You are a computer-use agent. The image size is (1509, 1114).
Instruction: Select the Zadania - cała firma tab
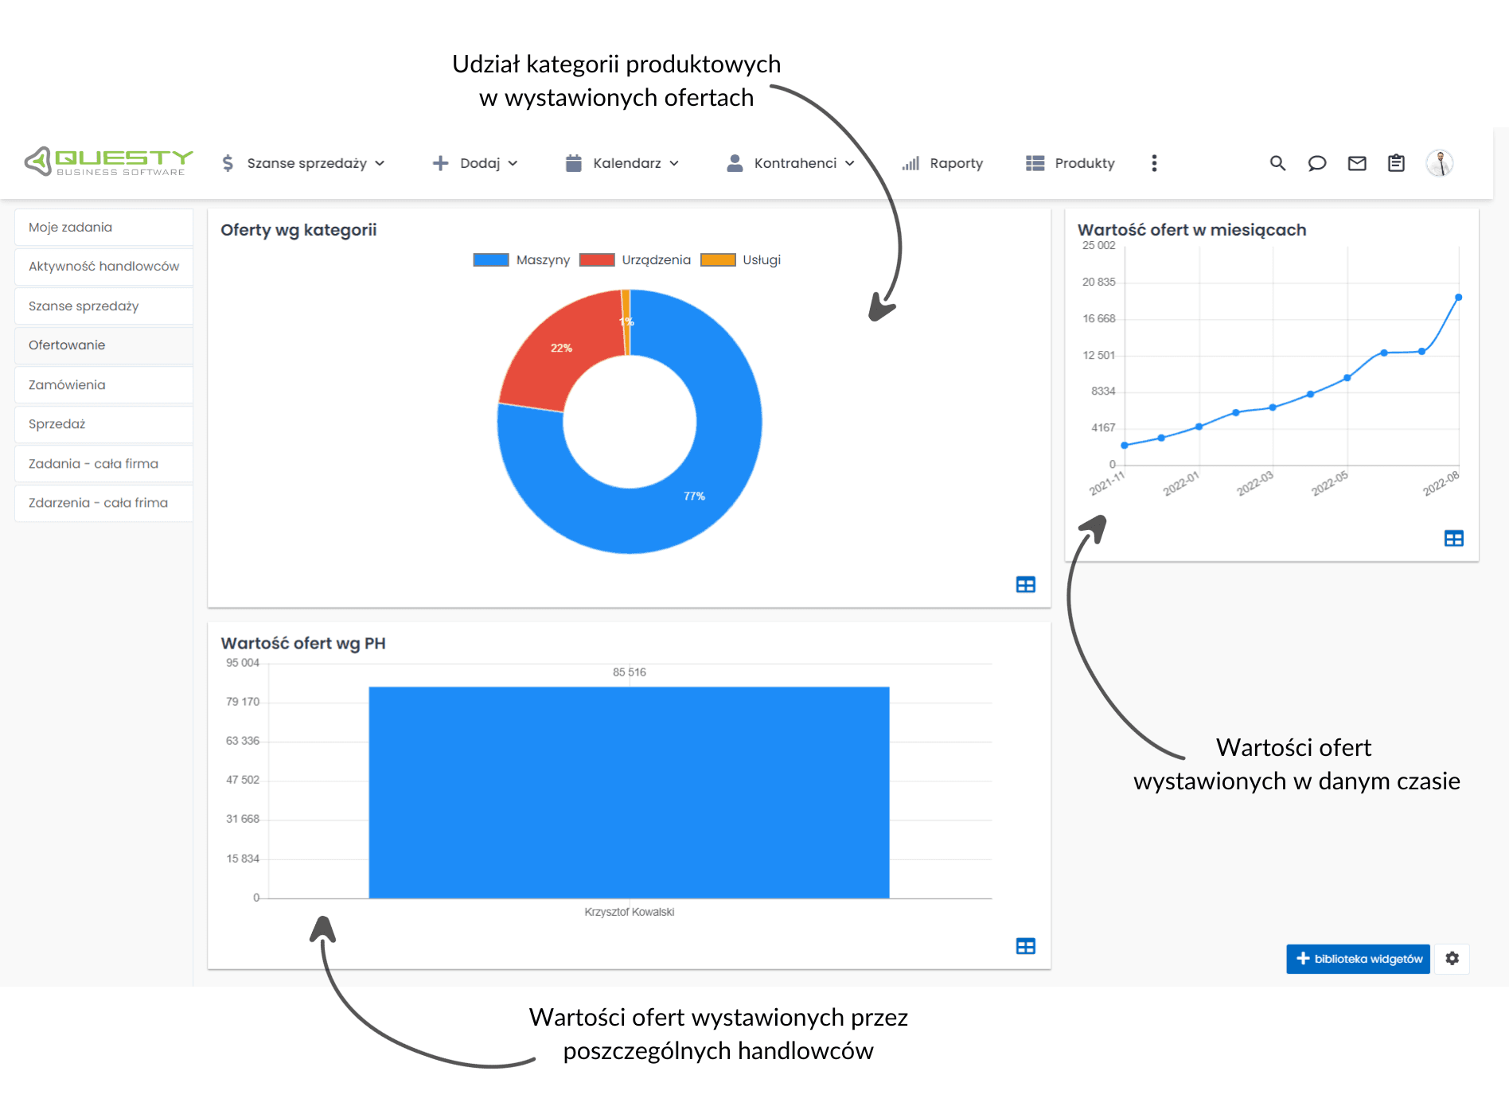coord(103,464)
